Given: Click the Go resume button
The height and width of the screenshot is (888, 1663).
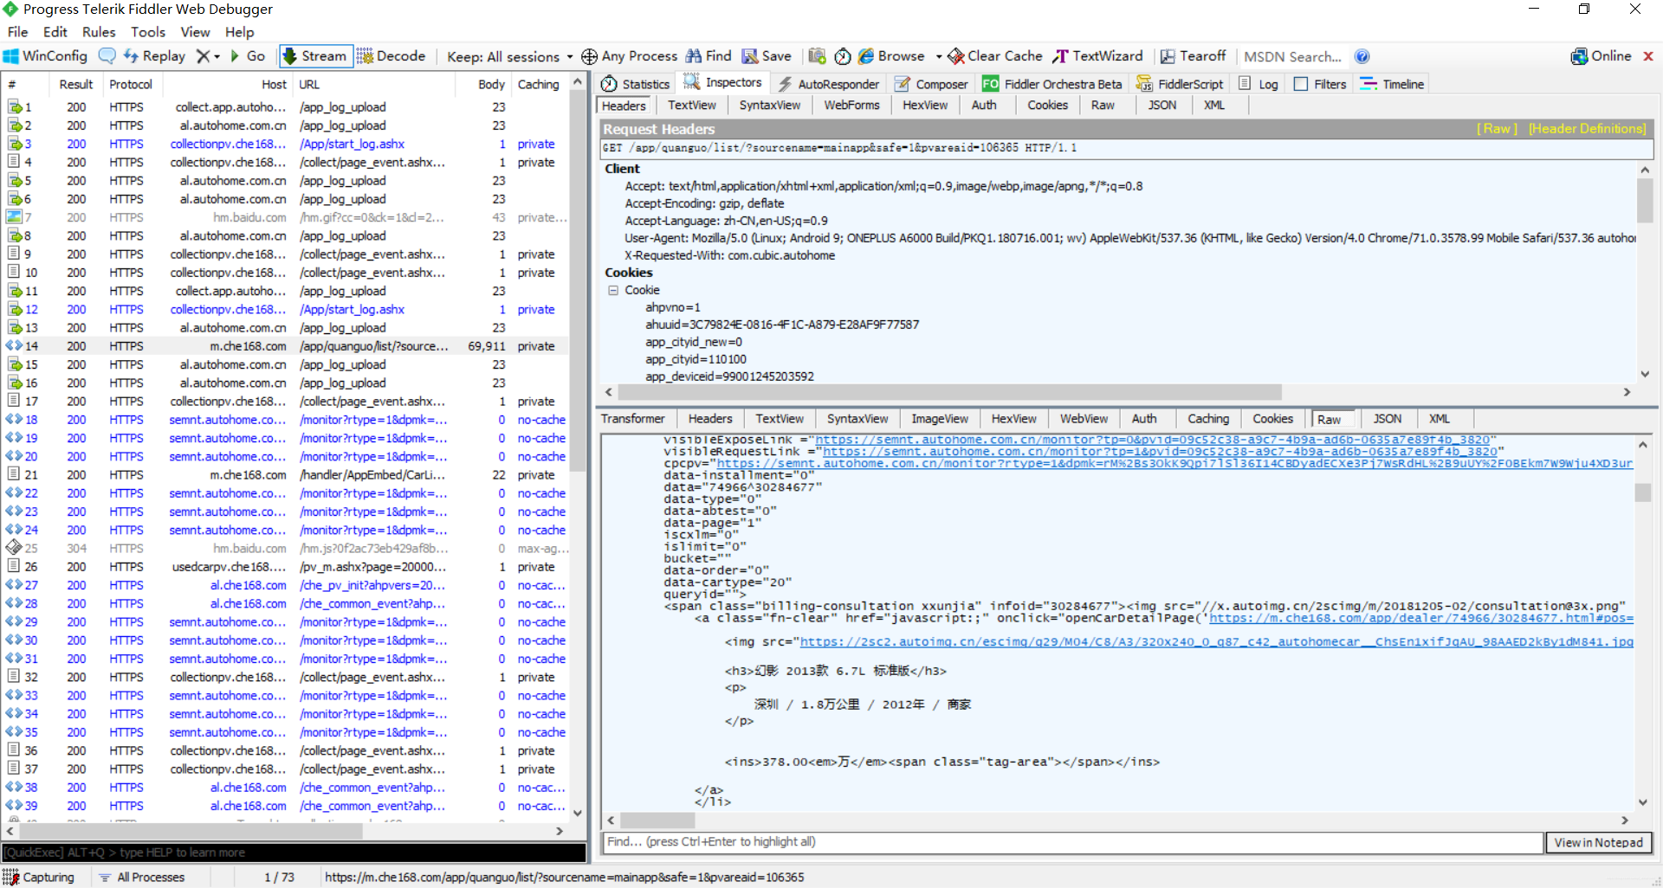Looking at the screenshot, I should (x=248, y=56).
